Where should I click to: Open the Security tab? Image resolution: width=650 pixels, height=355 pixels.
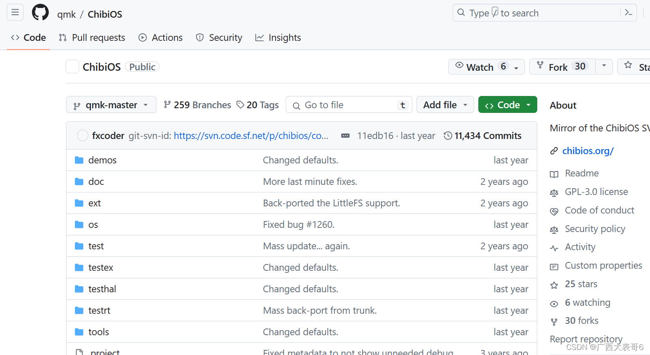[219, 37]
